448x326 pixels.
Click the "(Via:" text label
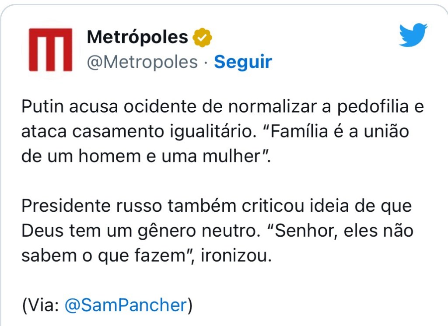pyautogui.click(x=41, y=305)
